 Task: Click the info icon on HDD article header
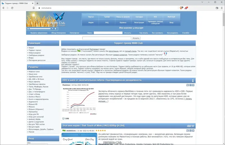[193, 81]
